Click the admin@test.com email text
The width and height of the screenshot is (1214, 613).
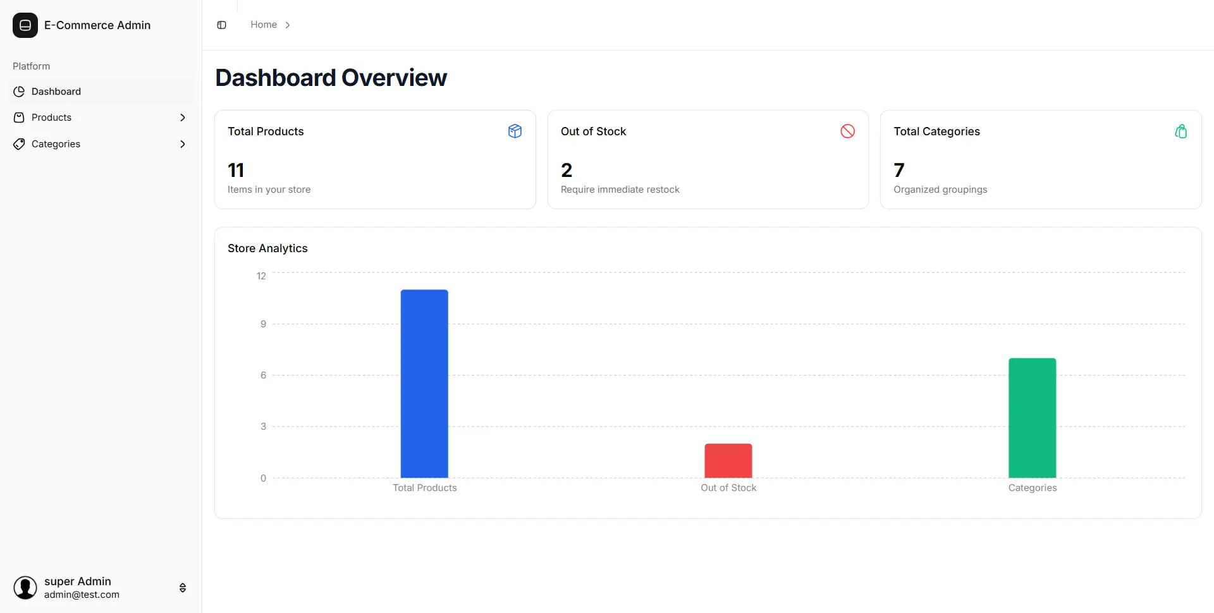click(82, 595)
